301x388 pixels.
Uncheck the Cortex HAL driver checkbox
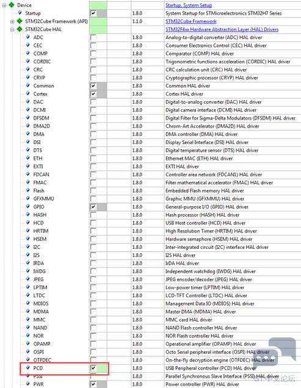[93, 94]
